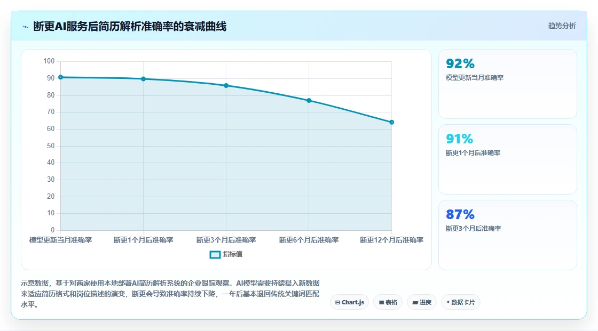The width and height of the screenshot is (598, 331).
Task: Click the y-axis value 100
Action: [x=49, y=61]
